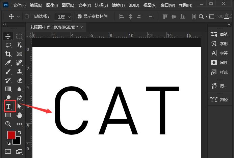Choose the Clone Stamp tool
Viewport: 234px width, 158px height.
point(20,71)
